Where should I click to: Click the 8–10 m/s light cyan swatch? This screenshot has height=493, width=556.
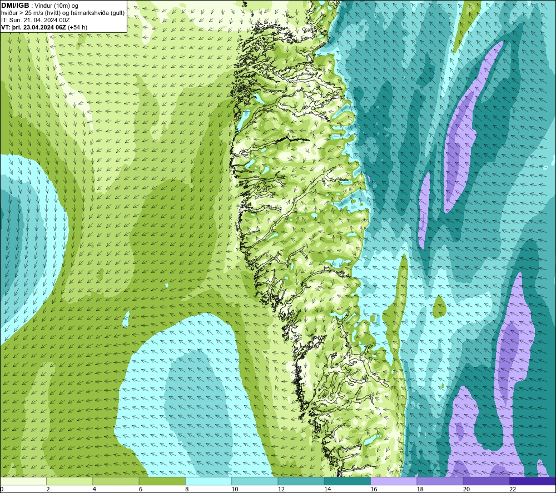tap(209, 481)
